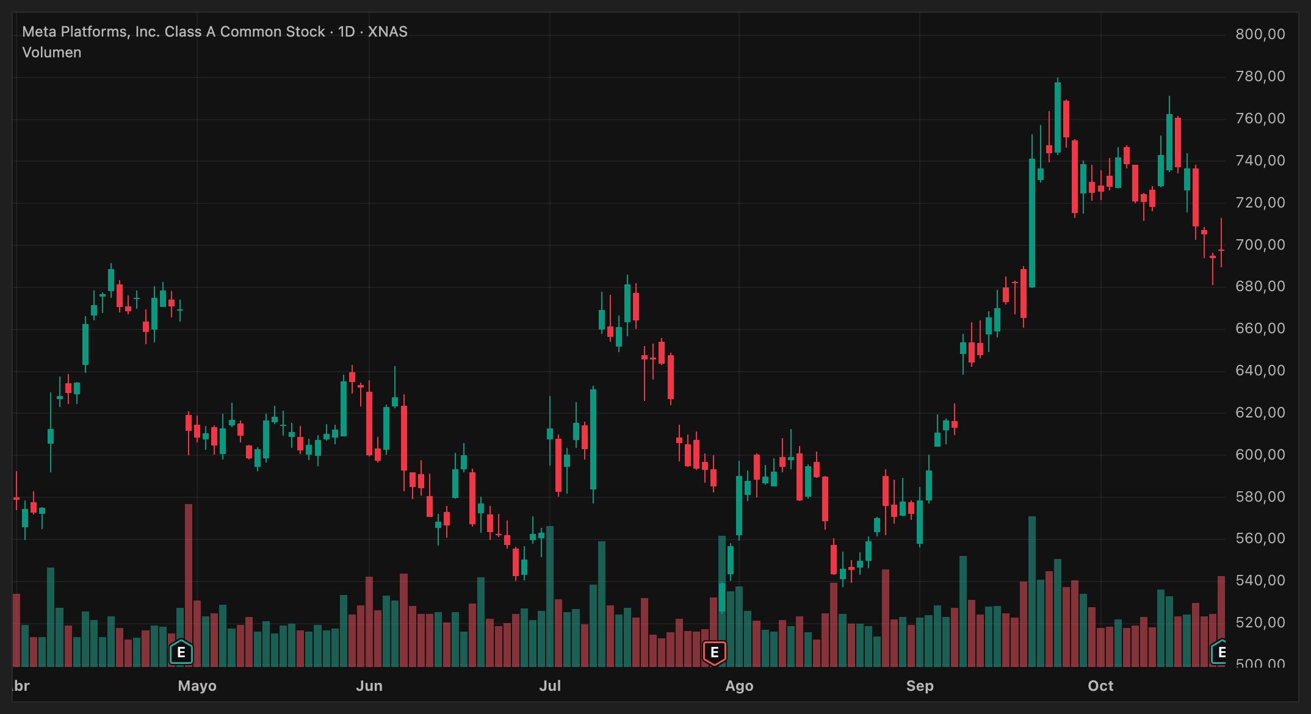1311x714 pixels.
Task: Click the green earnings E marker near Mayo
Action: click(181, 652)
